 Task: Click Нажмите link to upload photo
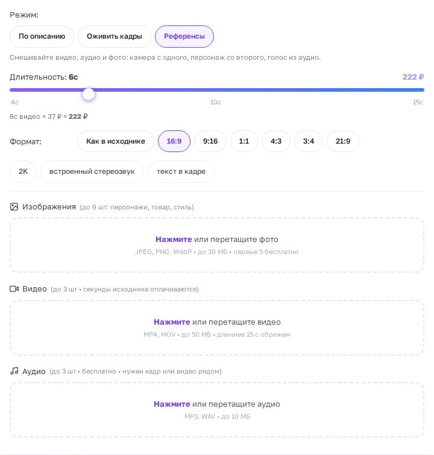pyautogui.click(x=174, y=240)
